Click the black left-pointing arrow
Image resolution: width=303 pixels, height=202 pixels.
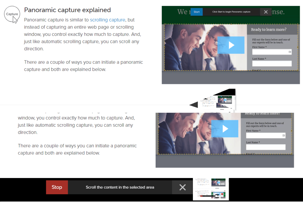(194, 105)
